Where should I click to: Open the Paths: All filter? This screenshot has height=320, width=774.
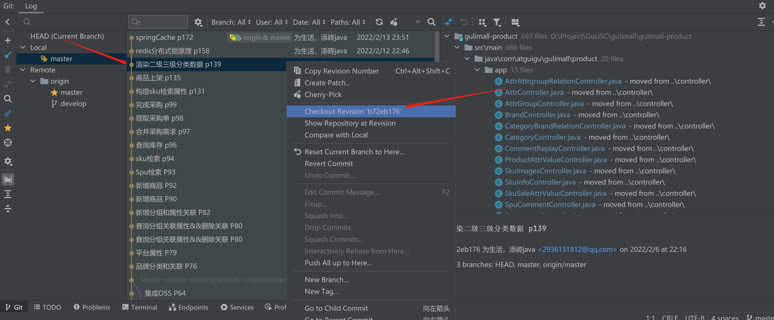(x=348, y=22)
